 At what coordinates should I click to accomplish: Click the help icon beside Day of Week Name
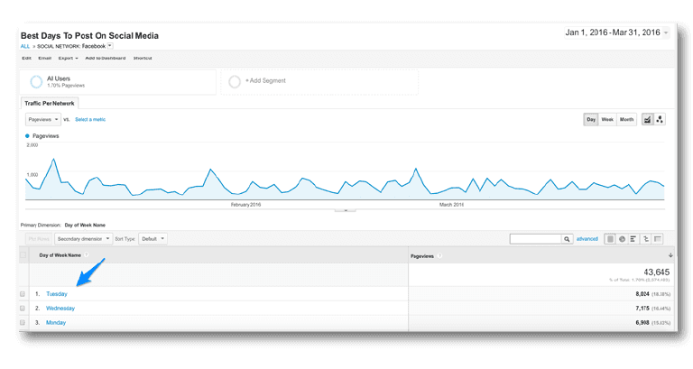(87, 255)
